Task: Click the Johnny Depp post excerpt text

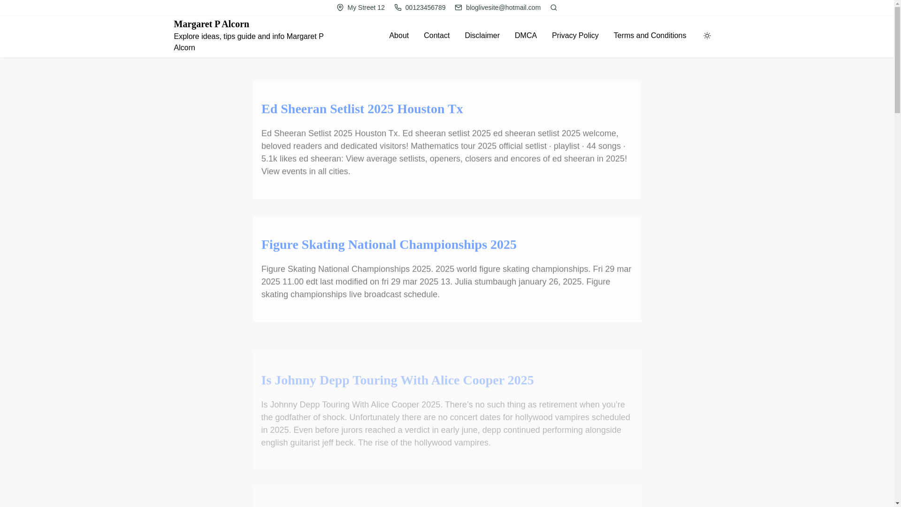Action: click(446, 423)
